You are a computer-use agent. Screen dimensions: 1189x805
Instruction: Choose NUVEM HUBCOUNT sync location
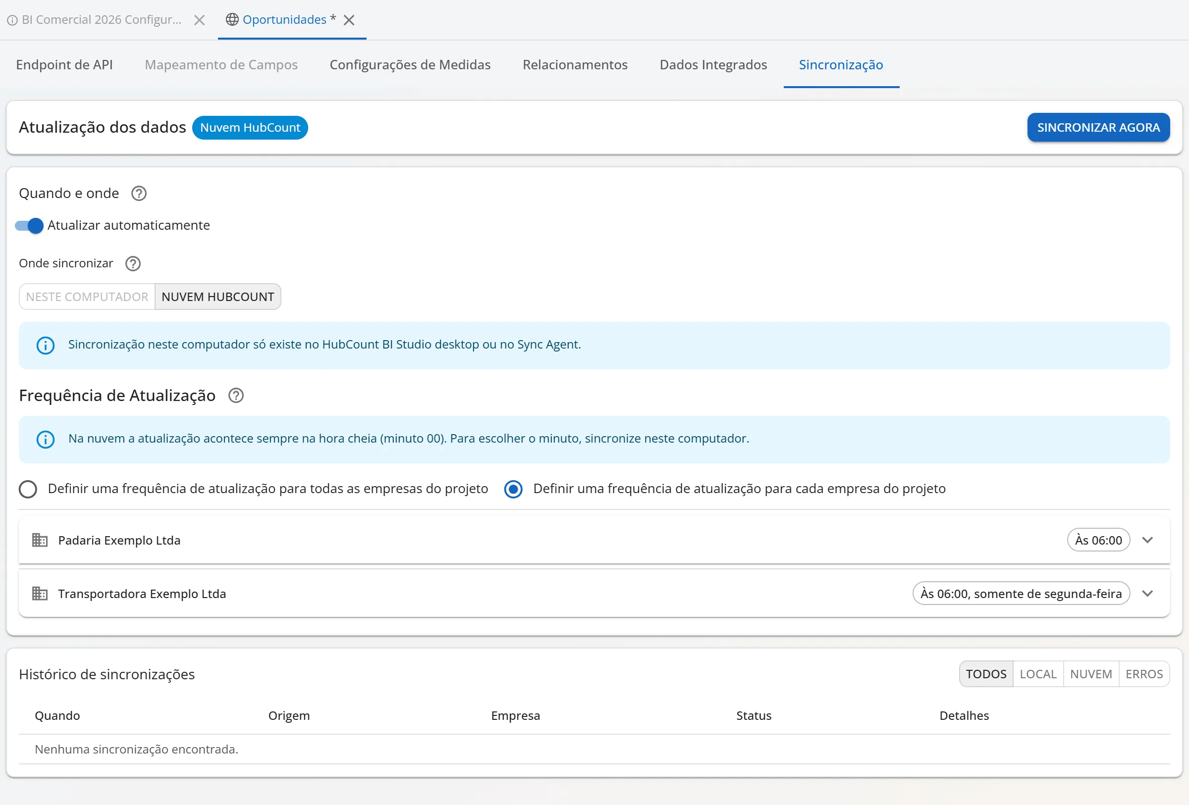(x=218, y=297)
